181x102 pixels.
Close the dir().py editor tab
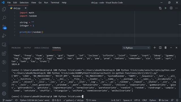click(x=26, y=8)
